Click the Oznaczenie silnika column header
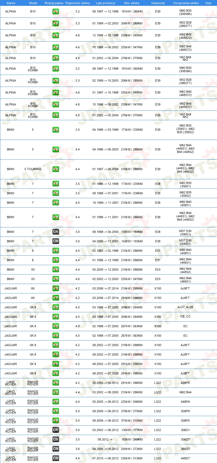Viewport: 217px width, 463px height. 186,3
